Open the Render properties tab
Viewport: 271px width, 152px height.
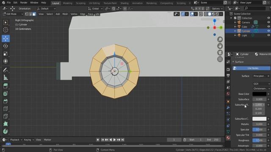point(228,69)
